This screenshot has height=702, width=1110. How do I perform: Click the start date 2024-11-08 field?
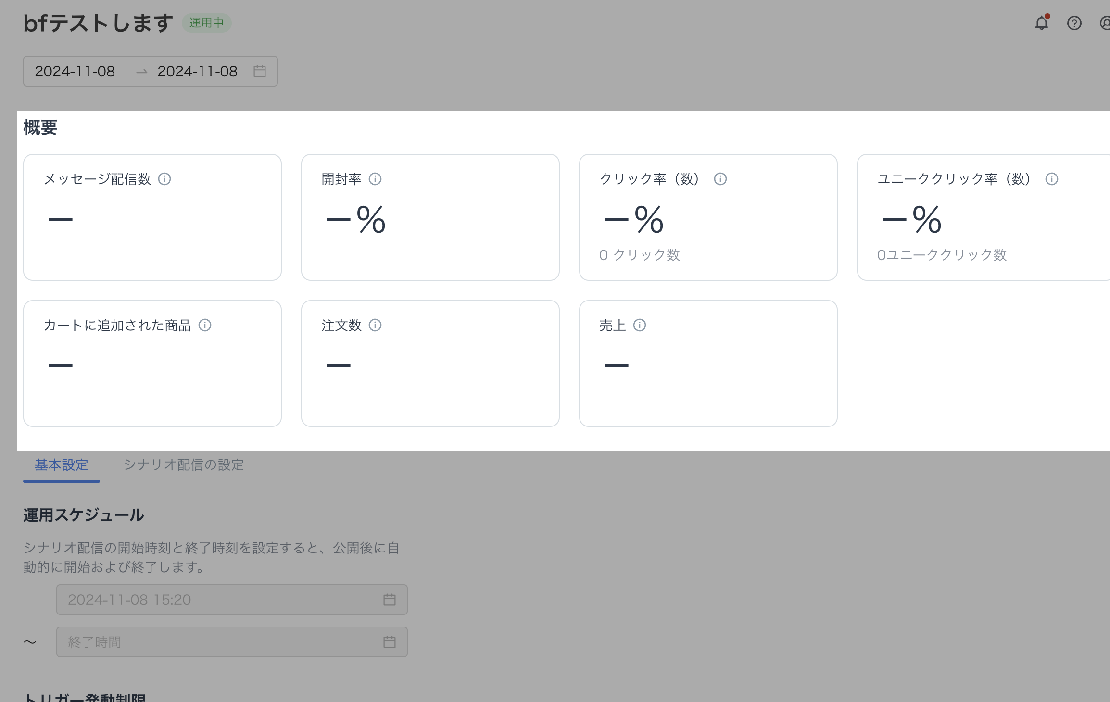(x=75, y=71)
